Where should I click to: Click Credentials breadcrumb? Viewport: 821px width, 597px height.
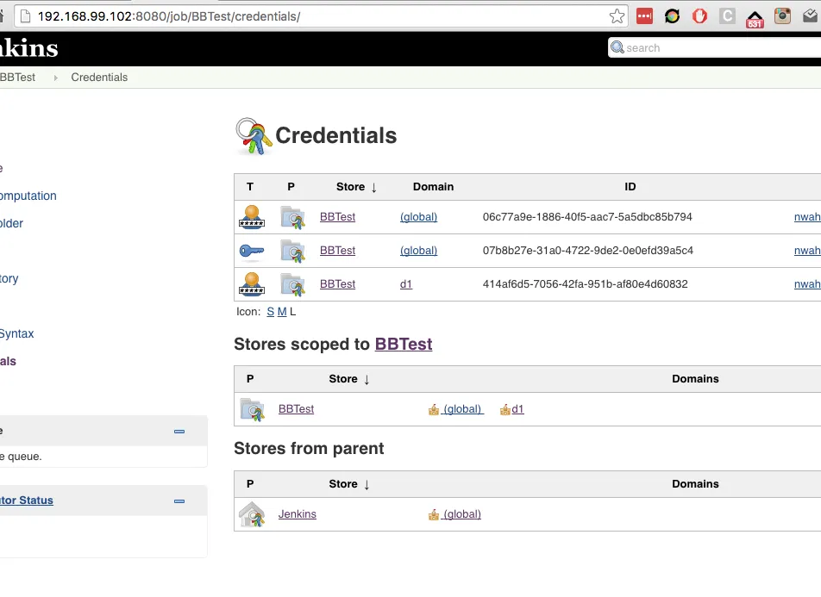tap(99, 77)
